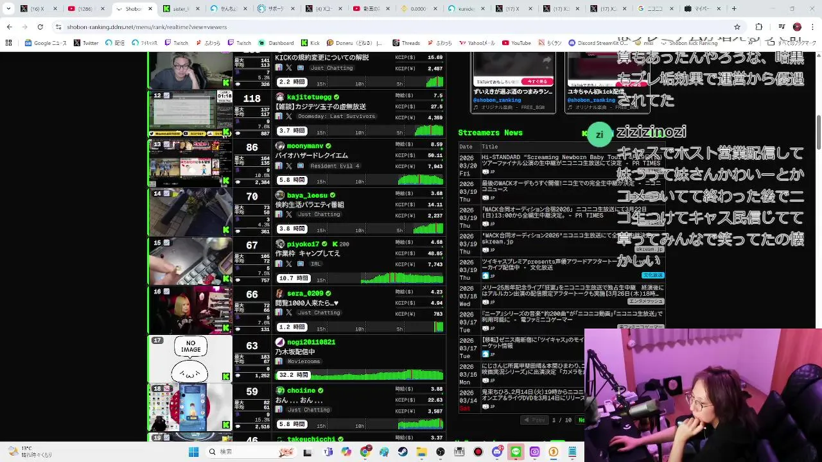Open the rank 13 graph icon on thumbnail
This screenshot has height=462, width=822.
pos(167,144)
